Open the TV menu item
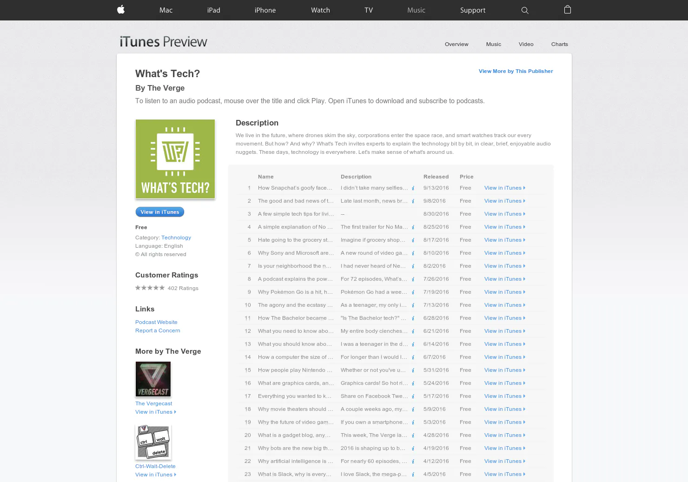 369,10
